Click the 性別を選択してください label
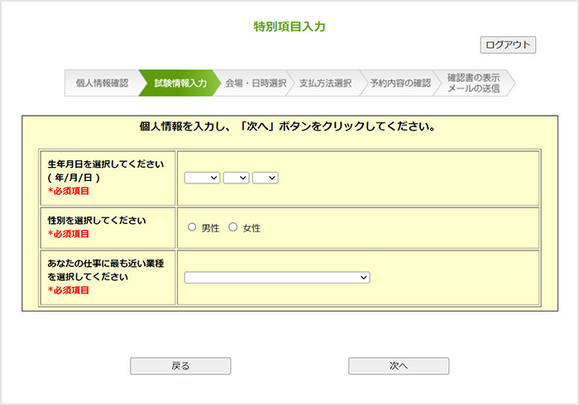Screen dimensions: 579x405 point(97,221)
